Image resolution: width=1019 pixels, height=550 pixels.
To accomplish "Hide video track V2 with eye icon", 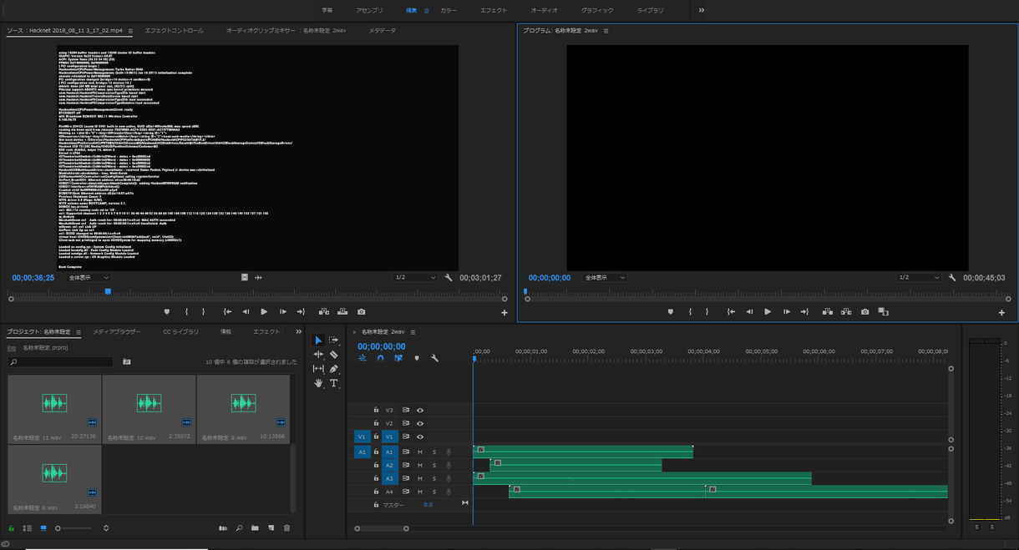I will click(x=420, y=423).
